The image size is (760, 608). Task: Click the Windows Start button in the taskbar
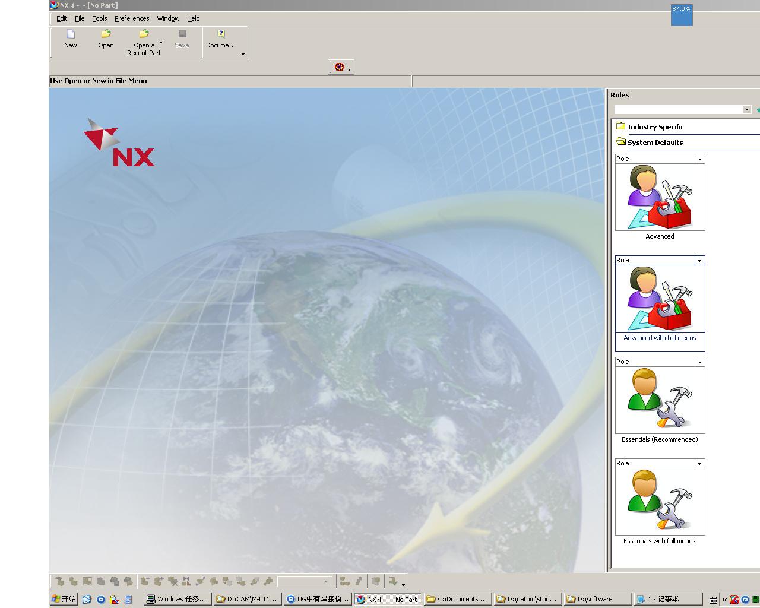coord(64,599)
